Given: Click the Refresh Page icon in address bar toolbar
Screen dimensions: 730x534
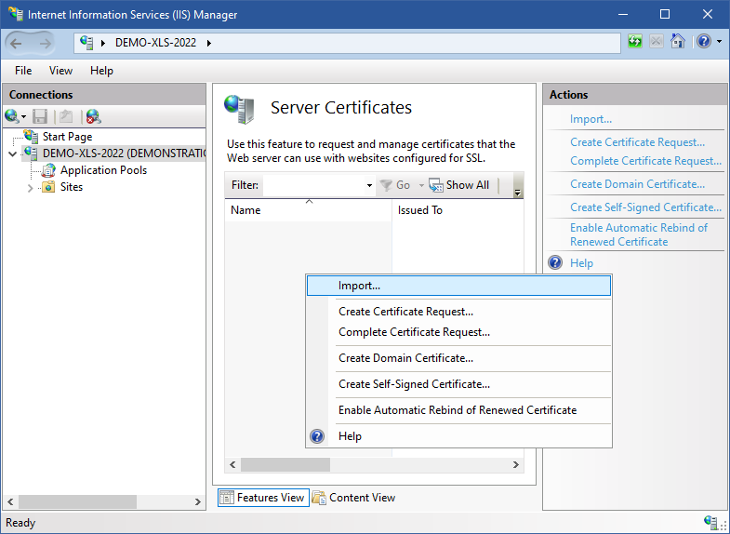Looking at the screenshot, I should [635, 42].
